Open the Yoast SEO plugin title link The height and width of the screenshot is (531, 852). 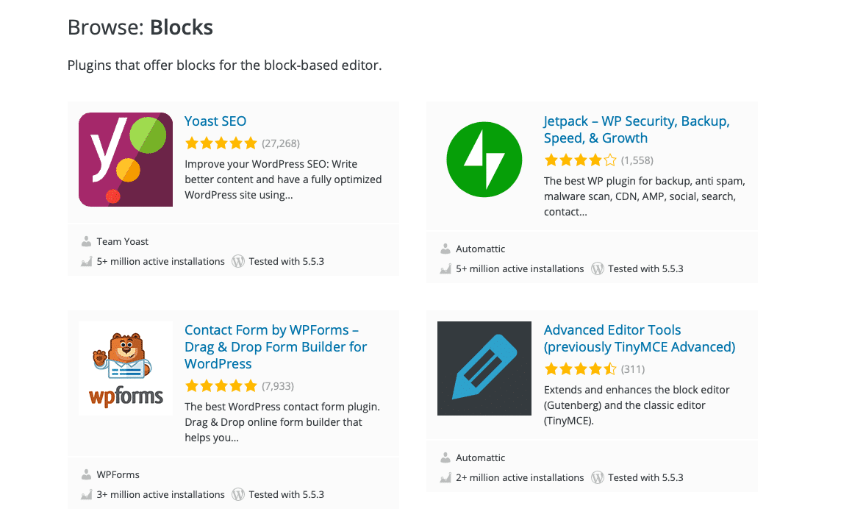click(x=215, y=121)
